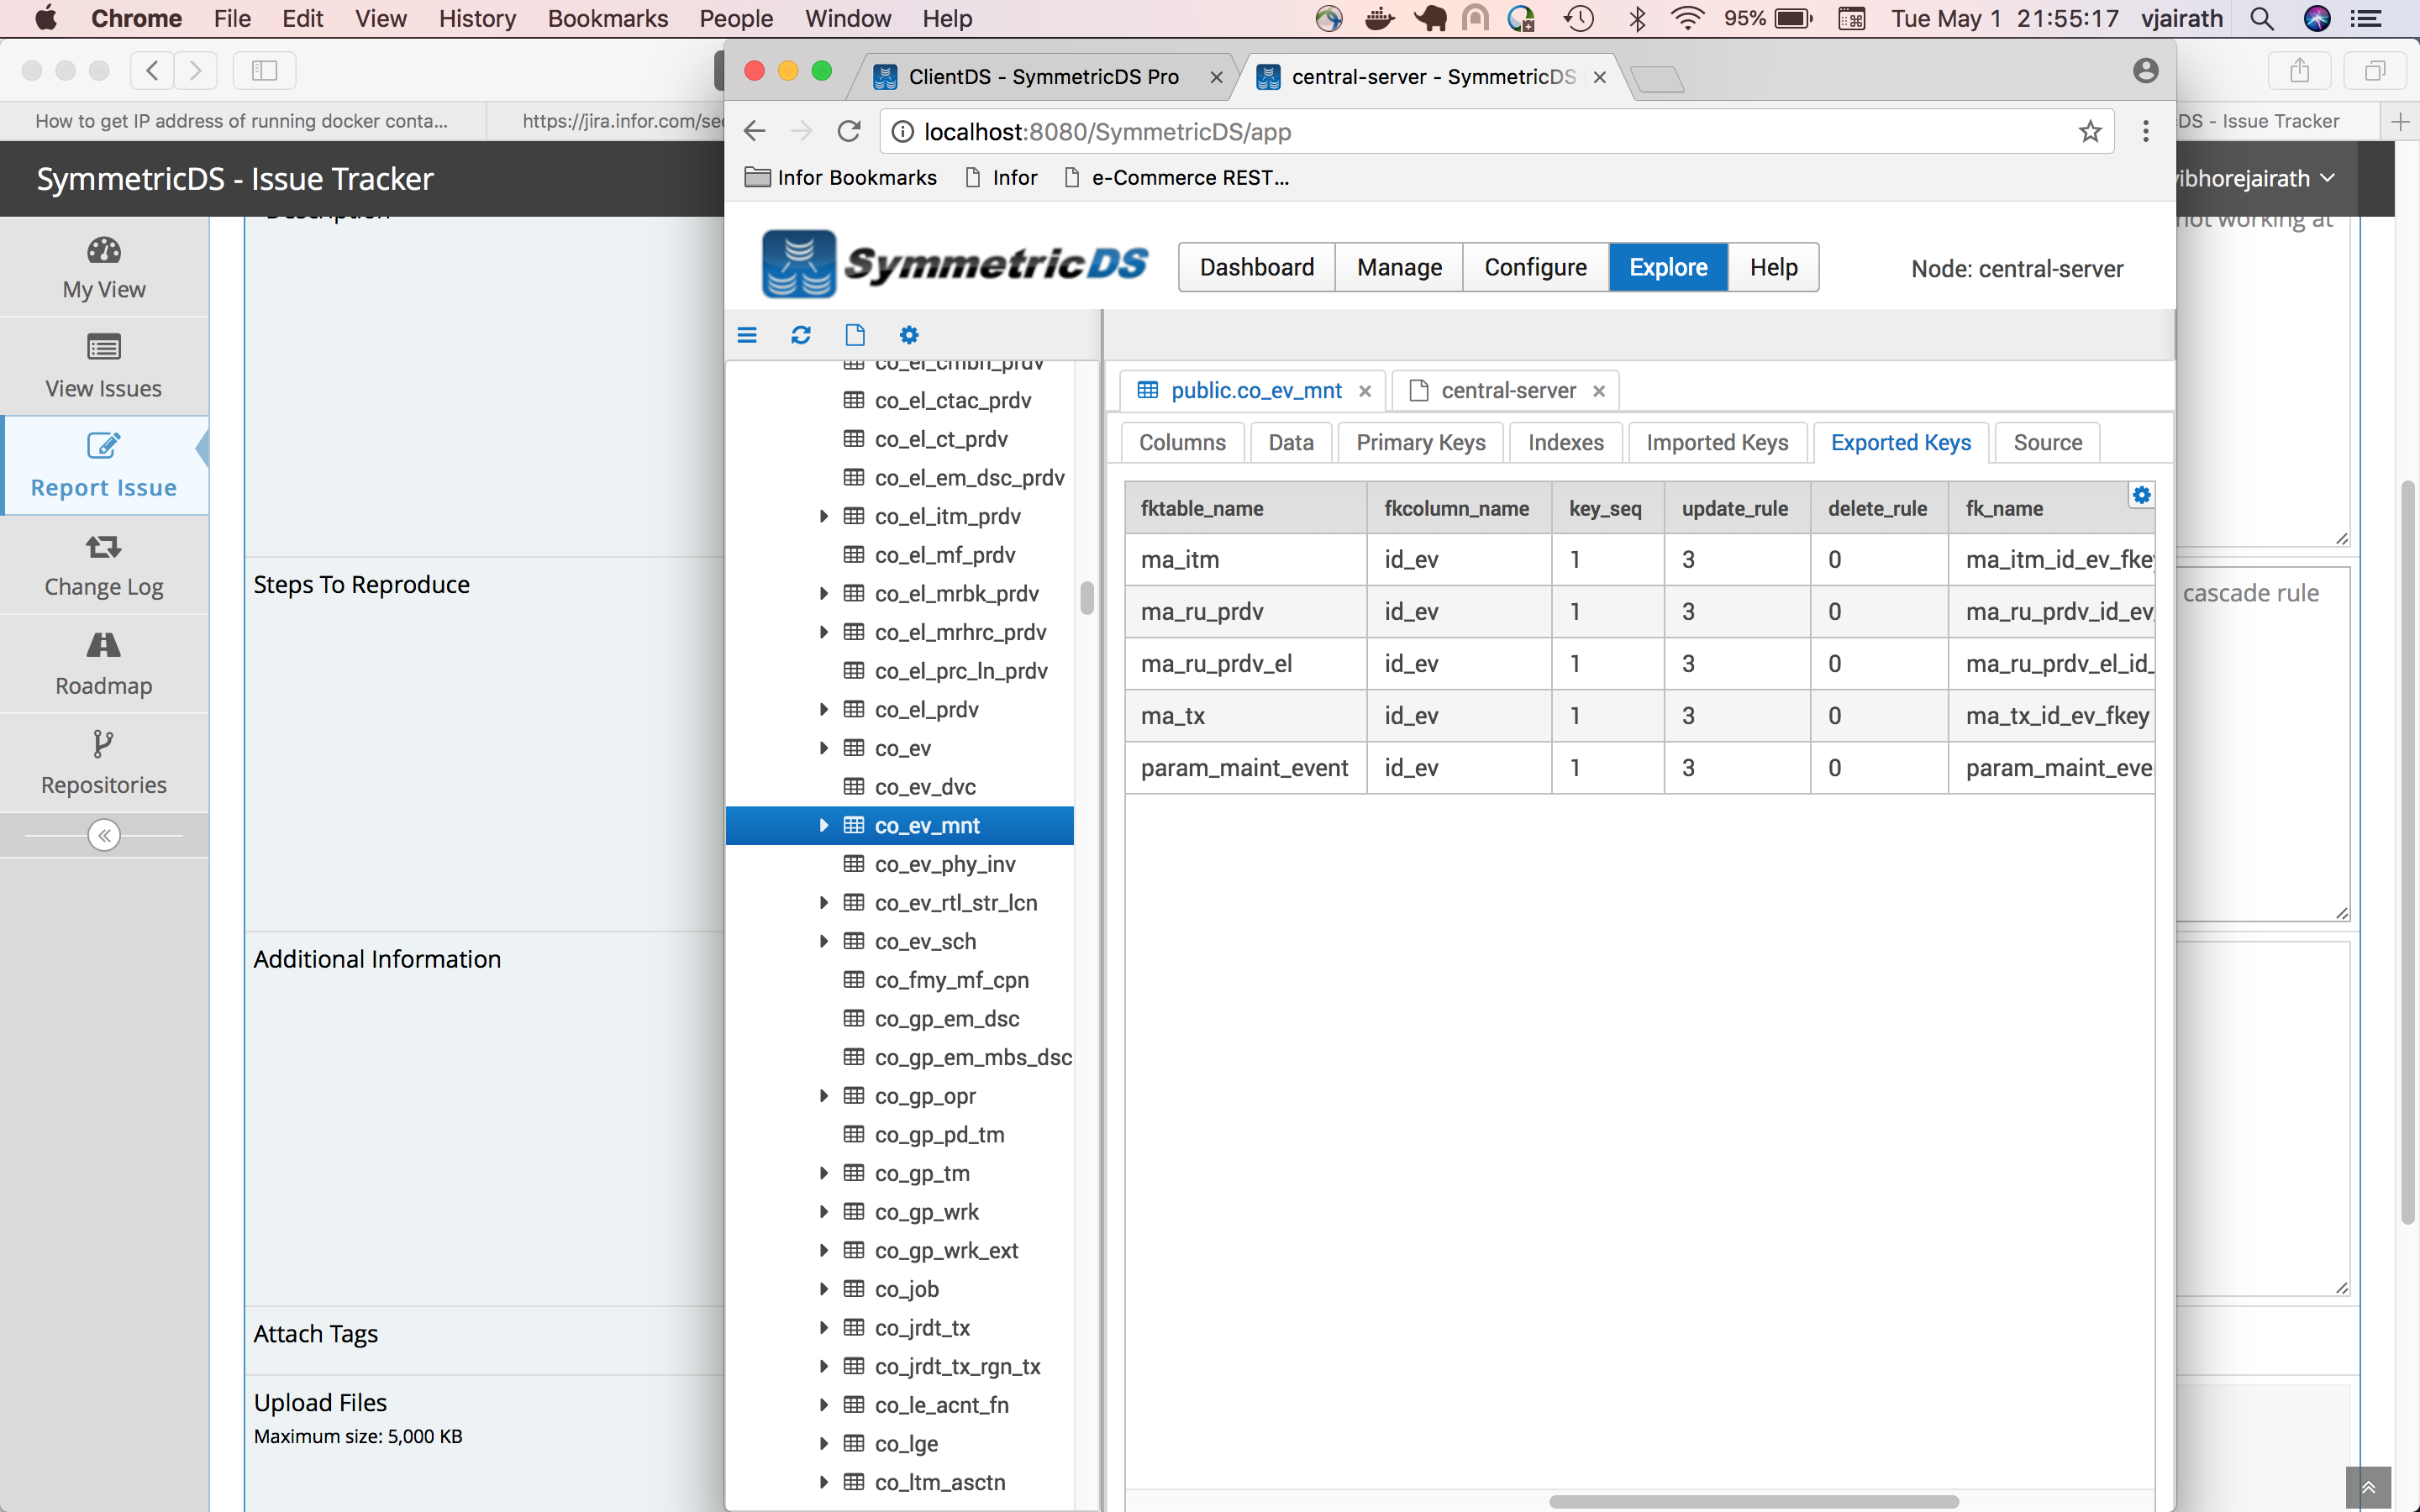
Task: Click the scroll-to-top arrow in Issue Tracker
Action: pos(2368,1488)
